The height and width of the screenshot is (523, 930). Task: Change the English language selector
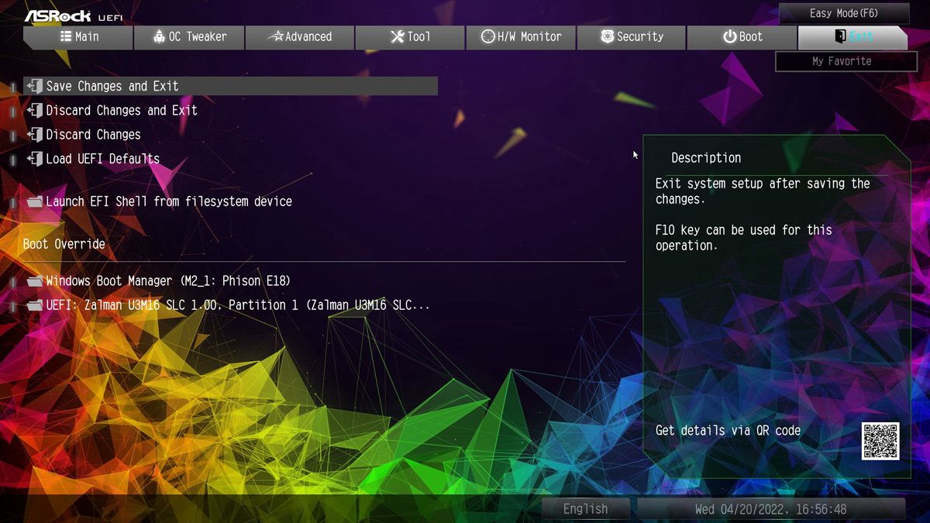(x=586, y=509)
